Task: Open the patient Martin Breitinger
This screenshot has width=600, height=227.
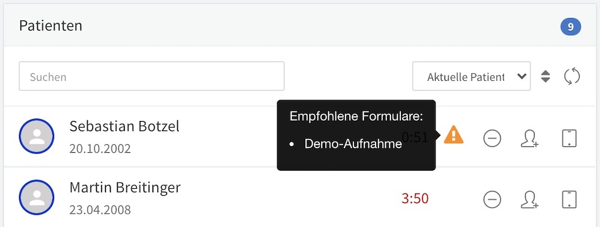Action: pos(125,187)
